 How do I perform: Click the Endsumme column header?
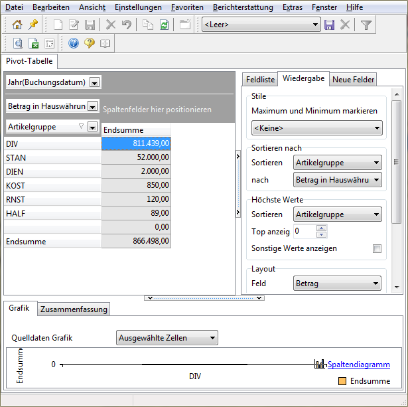(136, 129)
